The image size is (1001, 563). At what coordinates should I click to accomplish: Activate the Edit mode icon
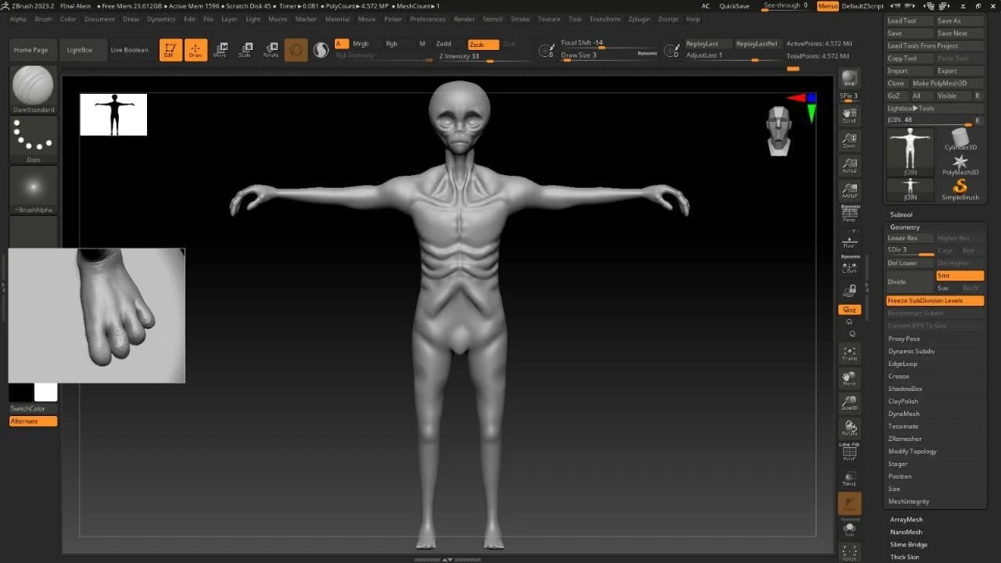(x=170, y=48)
